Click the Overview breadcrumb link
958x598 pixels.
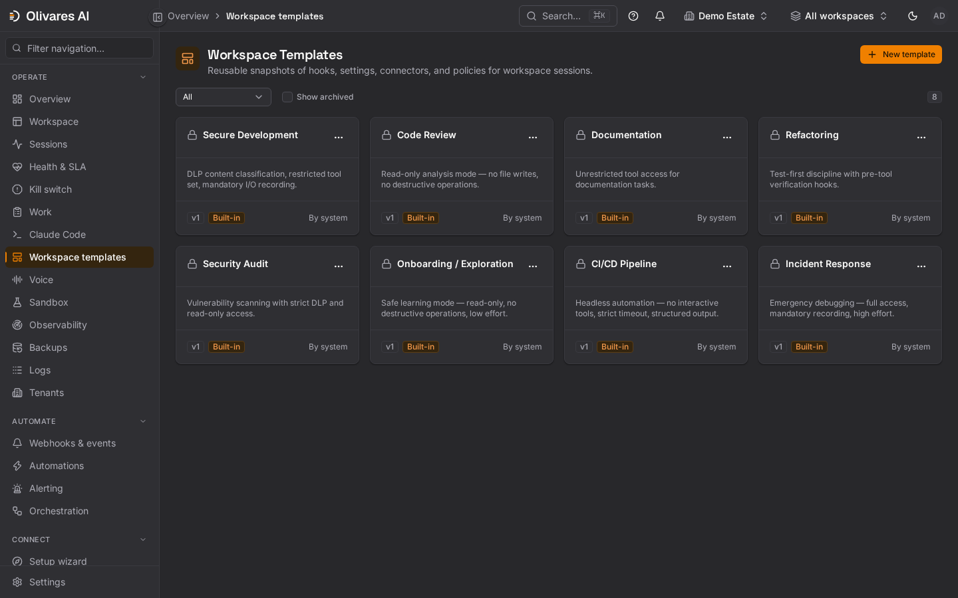[188, 16]
